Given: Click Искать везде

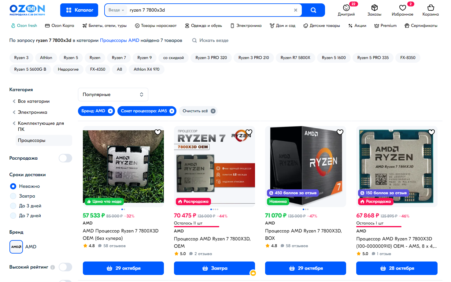Looking at the screenshot, I should pos(210,40).
